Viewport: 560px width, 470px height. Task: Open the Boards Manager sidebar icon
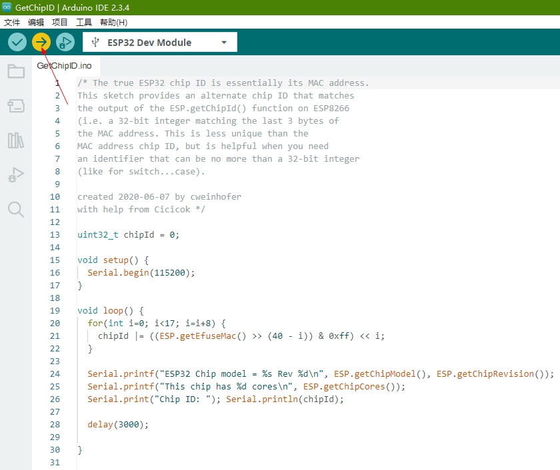point(16,106)
